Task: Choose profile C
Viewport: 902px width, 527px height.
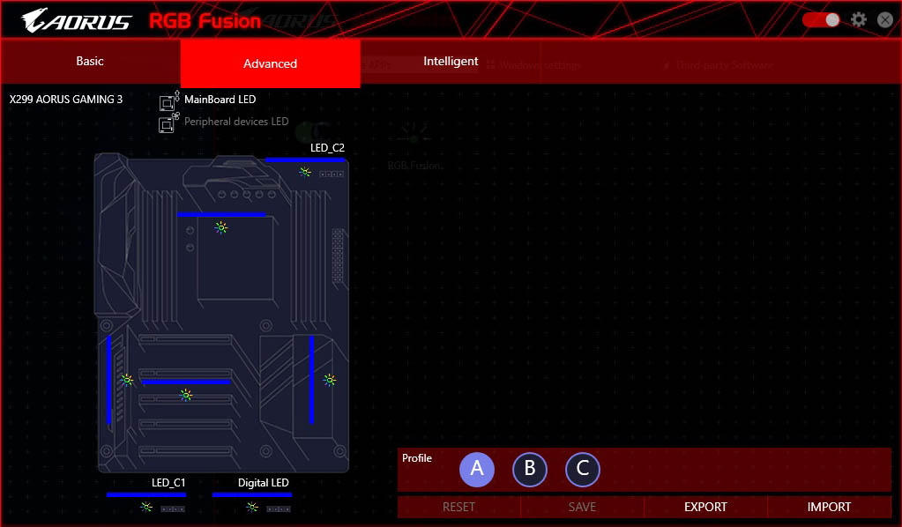Action: tap(583, 469)
